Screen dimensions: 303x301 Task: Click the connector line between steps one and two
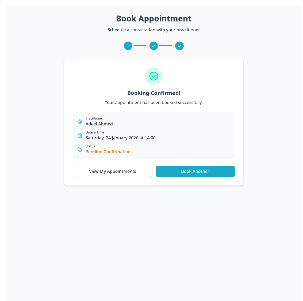pyautogui.click(x=140, y=46)
